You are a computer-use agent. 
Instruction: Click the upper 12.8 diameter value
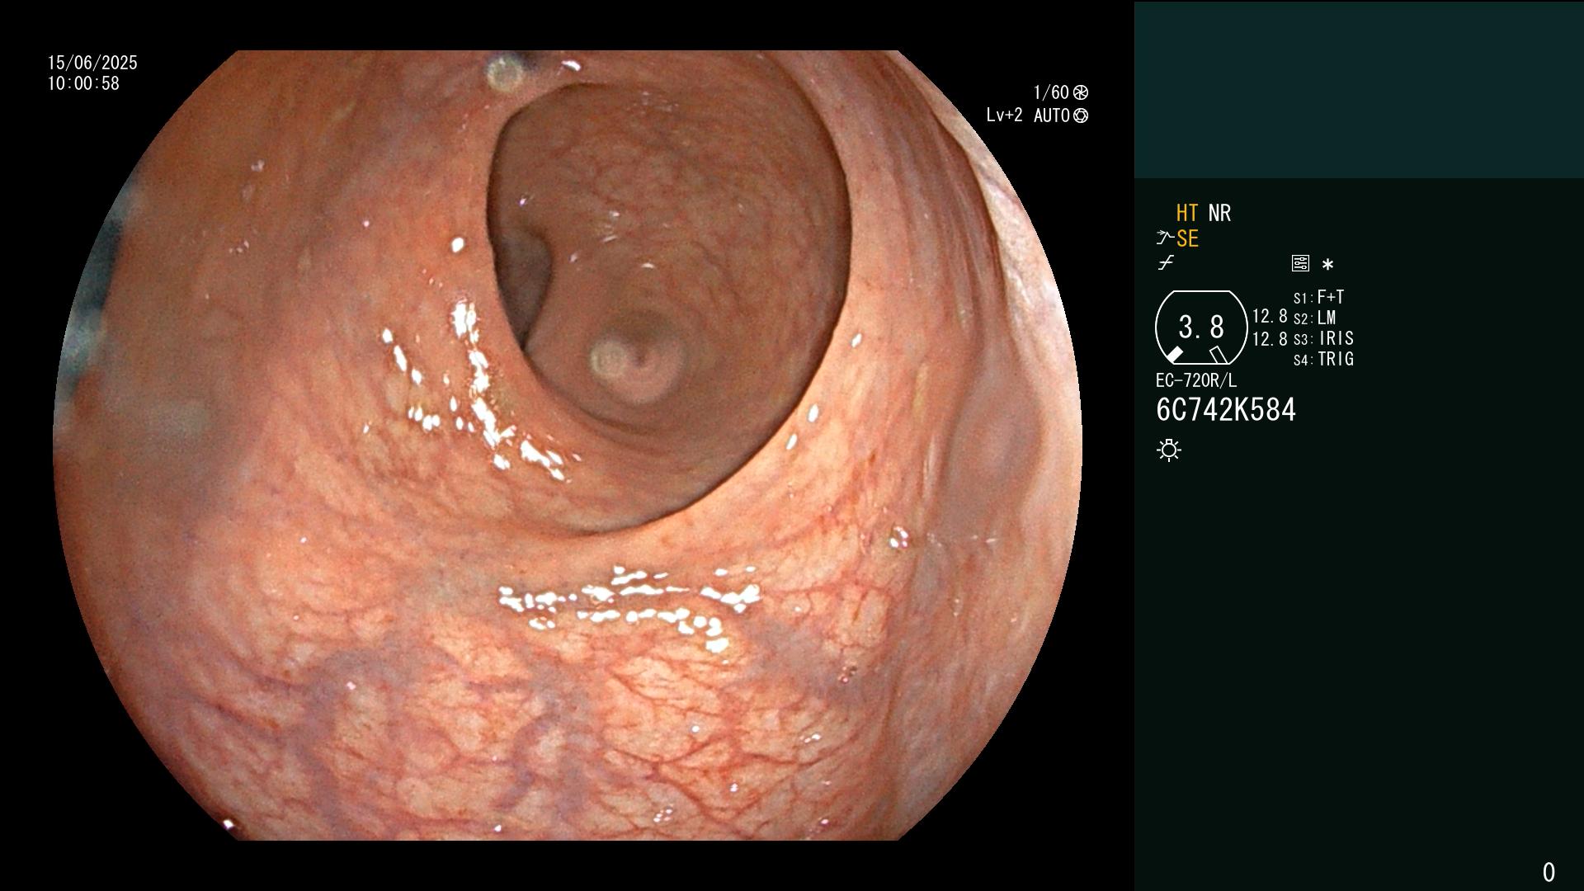click(1270, 316)
